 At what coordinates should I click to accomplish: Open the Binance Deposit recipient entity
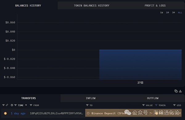click(x=108, y=113)
